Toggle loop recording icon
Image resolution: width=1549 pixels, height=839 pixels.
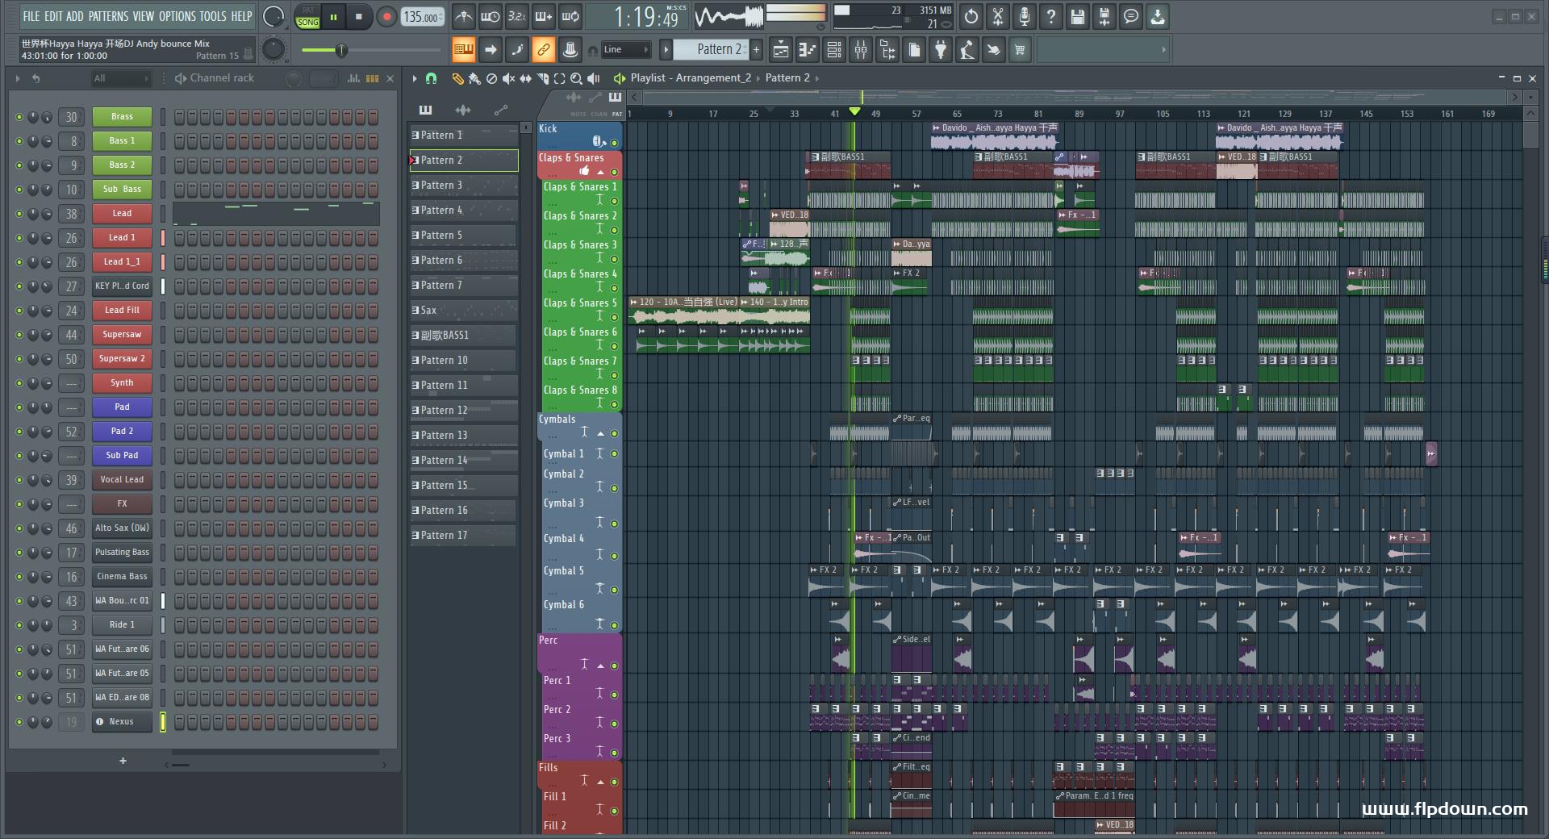click(x=570, y=16)
